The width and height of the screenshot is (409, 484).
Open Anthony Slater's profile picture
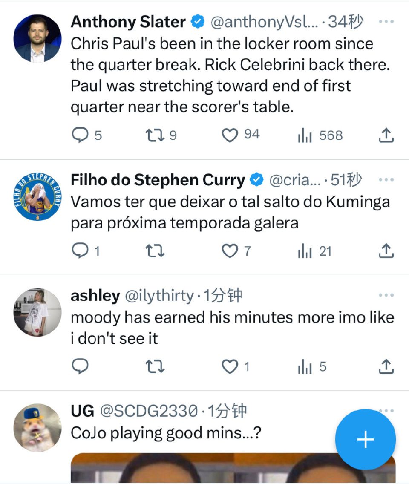(x=37, y=38)
